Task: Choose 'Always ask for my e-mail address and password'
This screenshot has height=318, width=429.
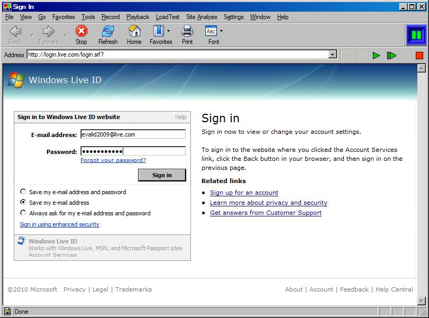Action: click(23, 213)
